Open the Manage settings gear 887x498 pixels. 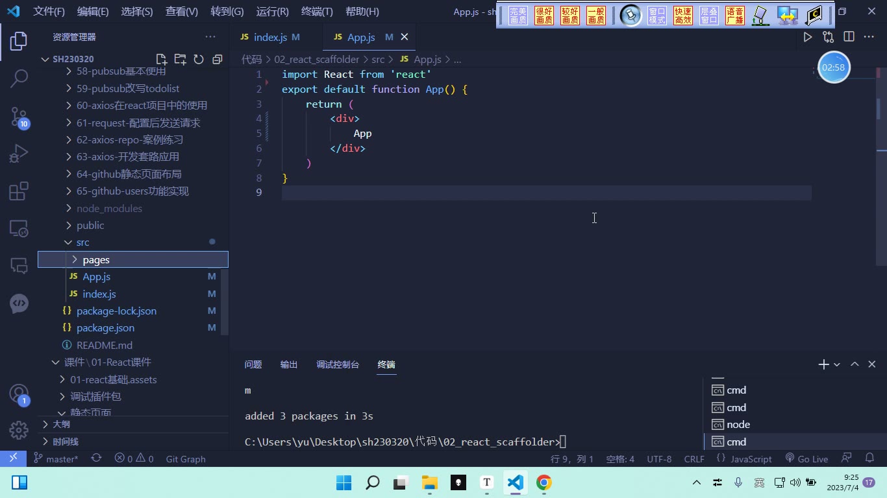(x=19, y=430)
